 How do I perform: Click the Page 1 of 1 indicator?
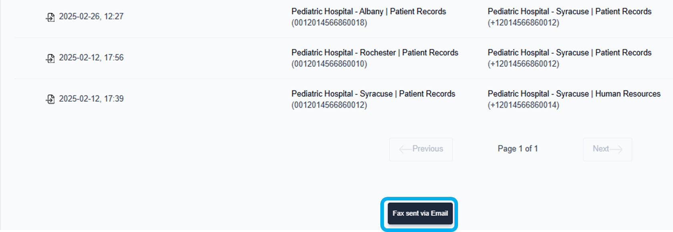518,149
